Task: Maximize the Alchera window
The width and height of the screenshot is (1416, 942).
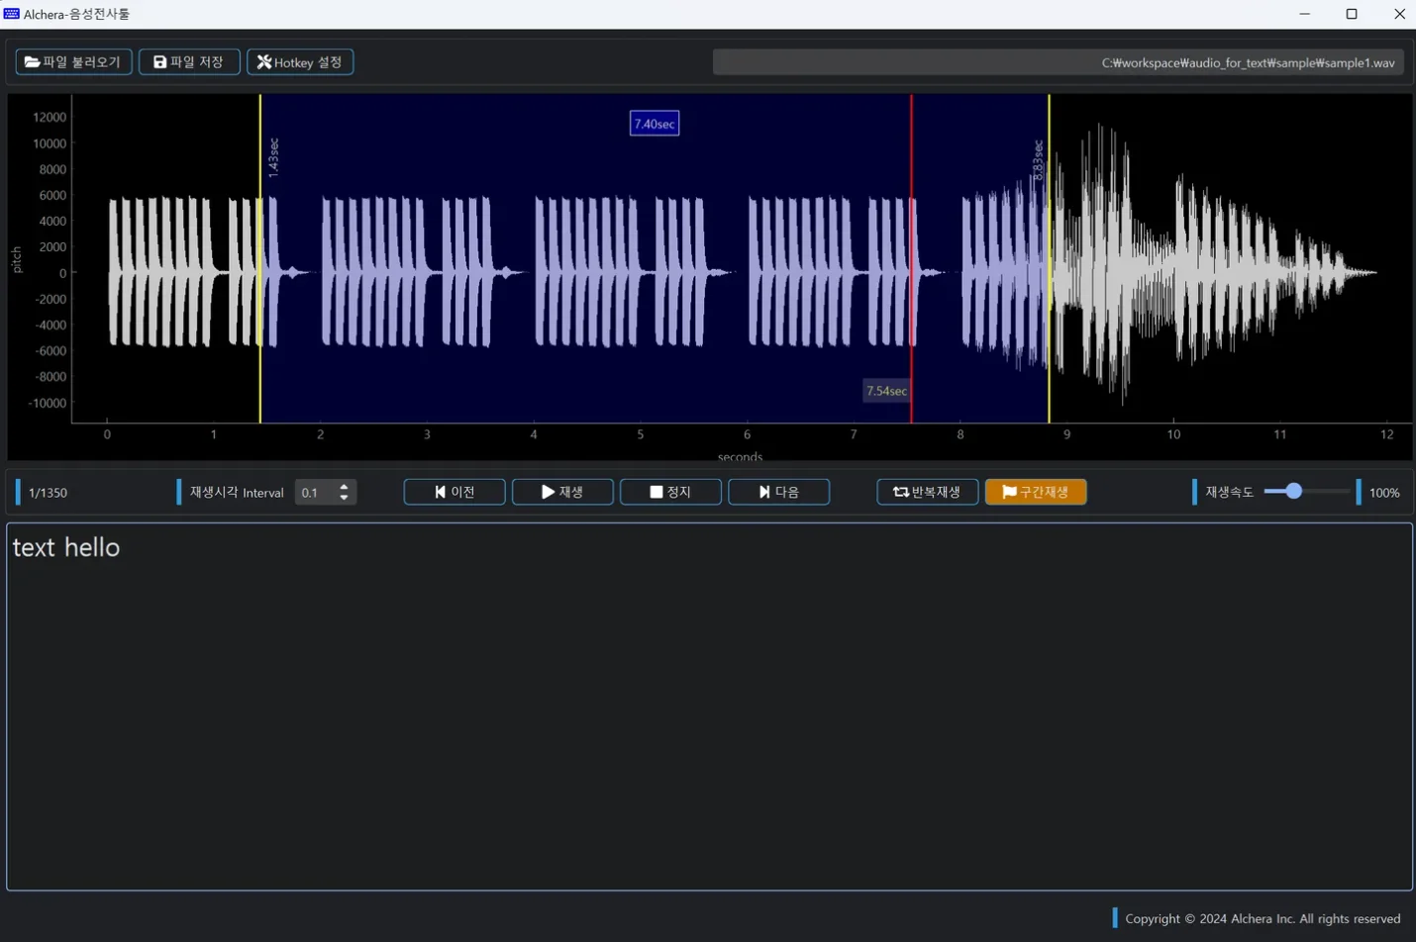Action: [1352, 14]
